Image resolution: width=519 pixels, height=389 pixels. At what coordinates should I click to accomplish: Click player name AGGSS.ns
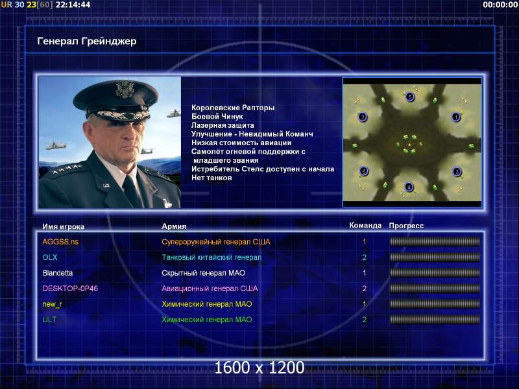point(60,242)
